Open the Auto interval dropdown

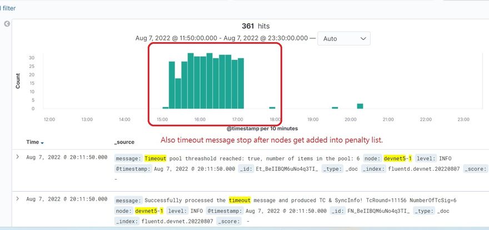[343, 38]
